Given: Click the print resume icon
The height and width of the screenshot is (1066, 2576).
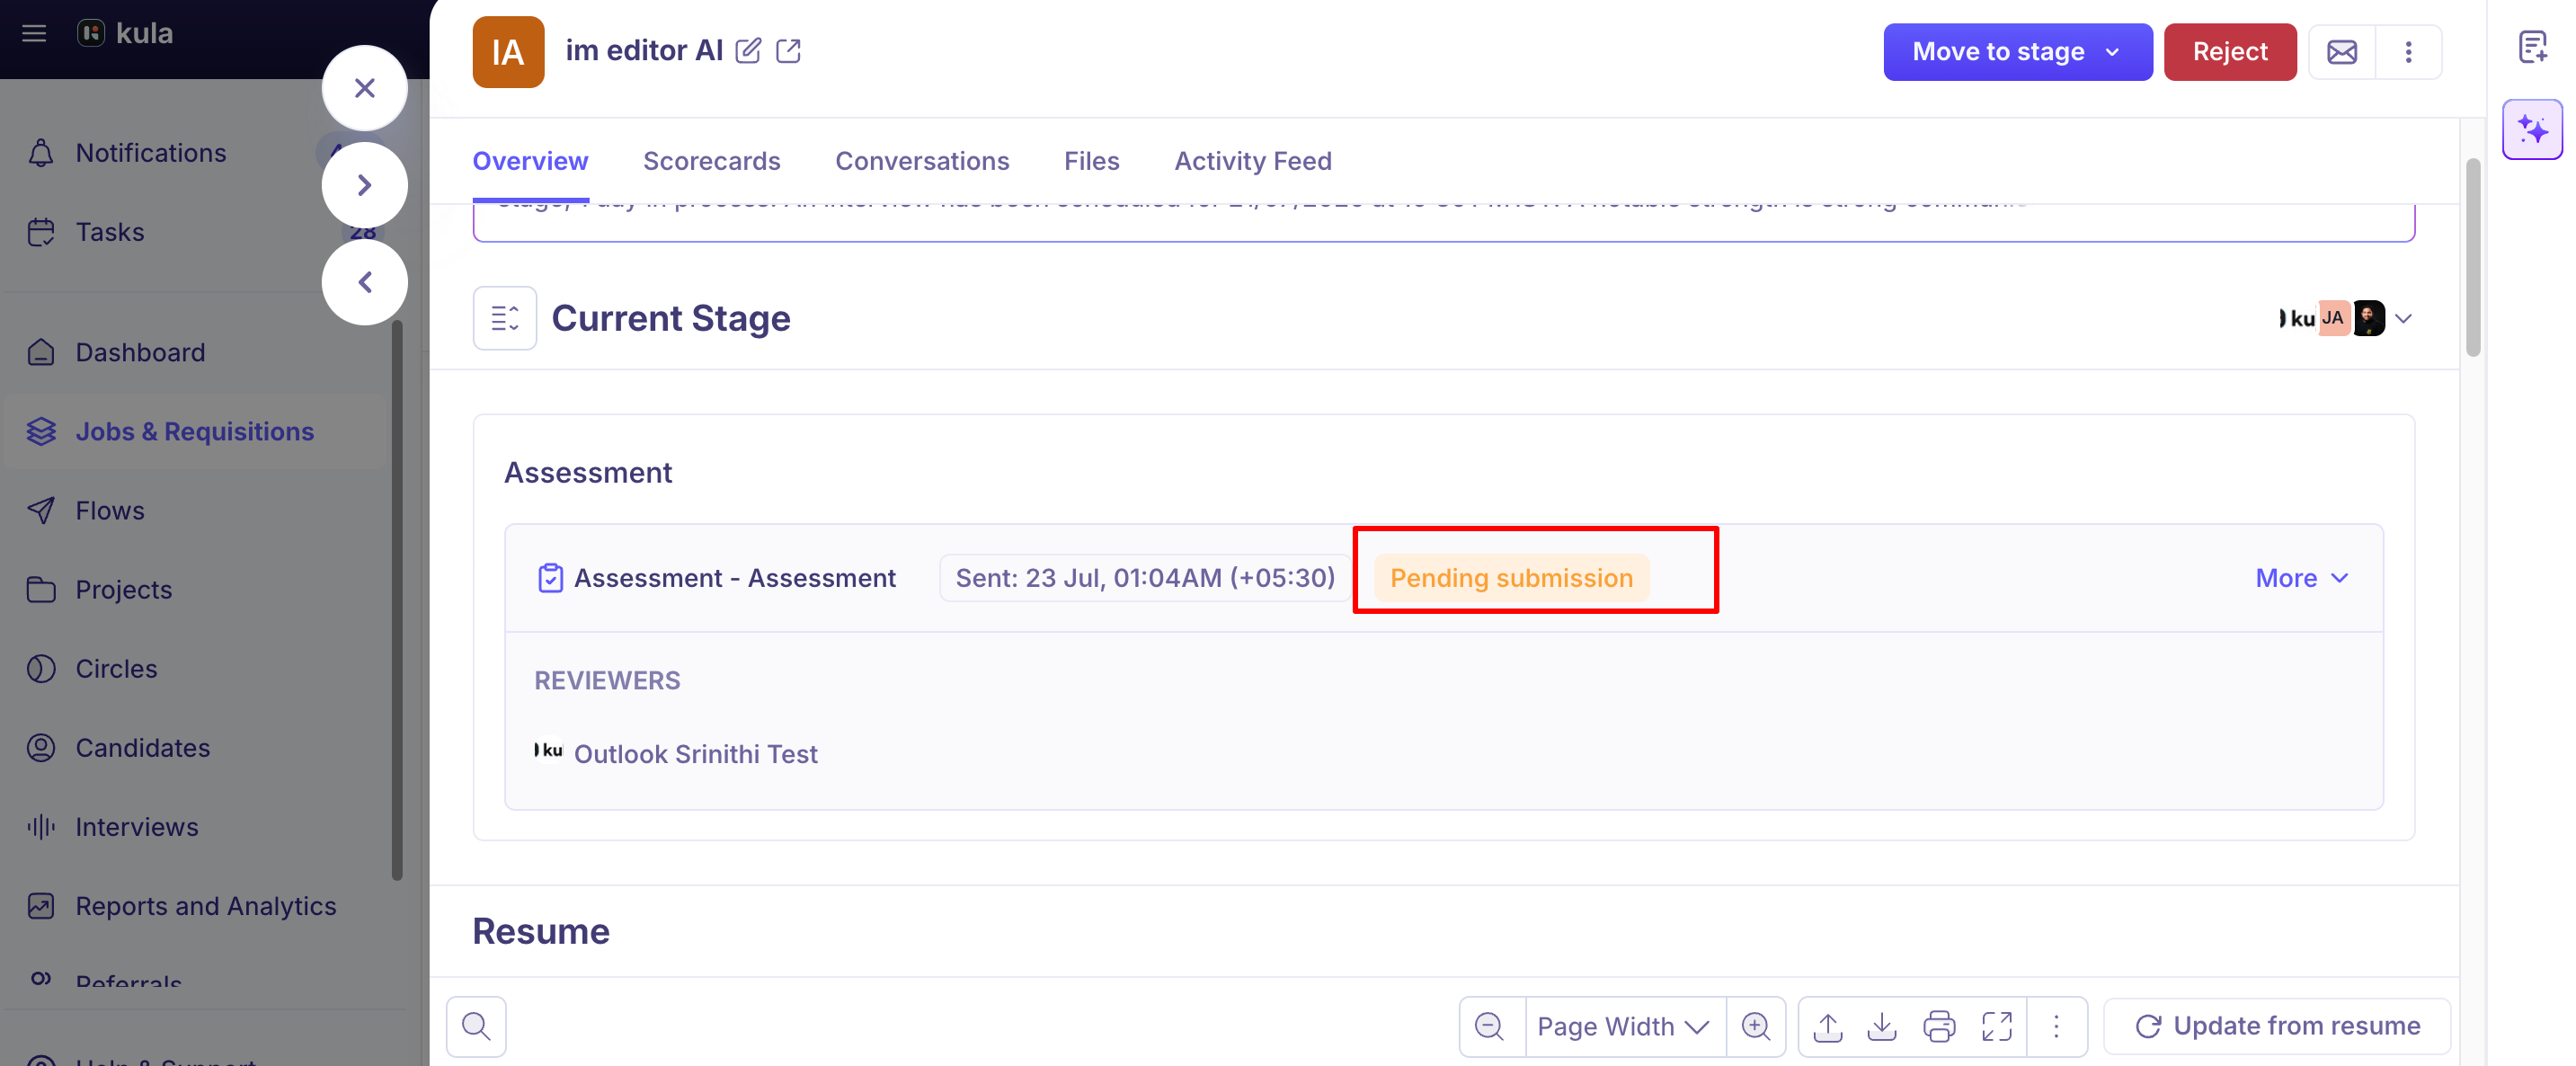Looking at the screenshot, I should pos(1939,1026).
